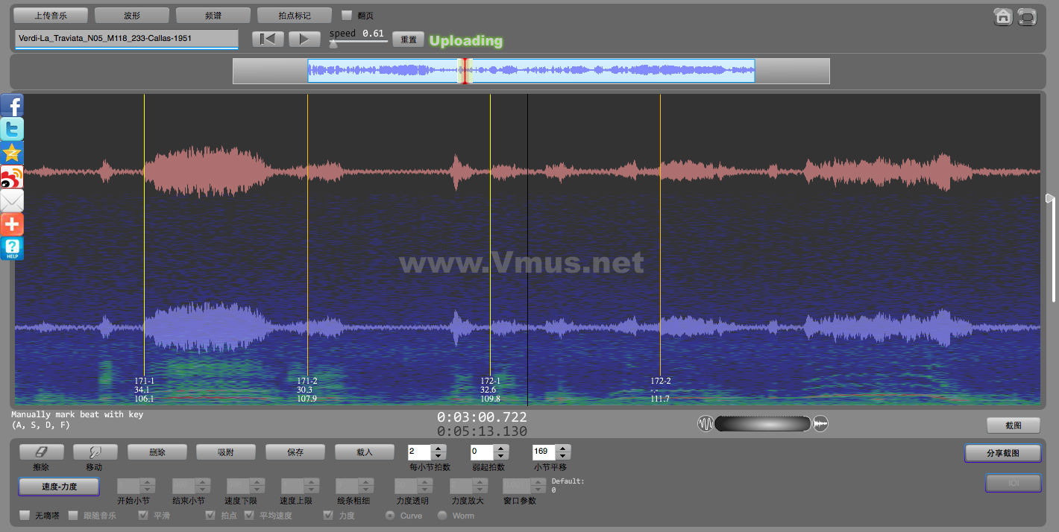The image size is (1059, 532).
Task: Toggle the 跟随音乐 follow music checkbox
Action: click(x=73, y=515)
